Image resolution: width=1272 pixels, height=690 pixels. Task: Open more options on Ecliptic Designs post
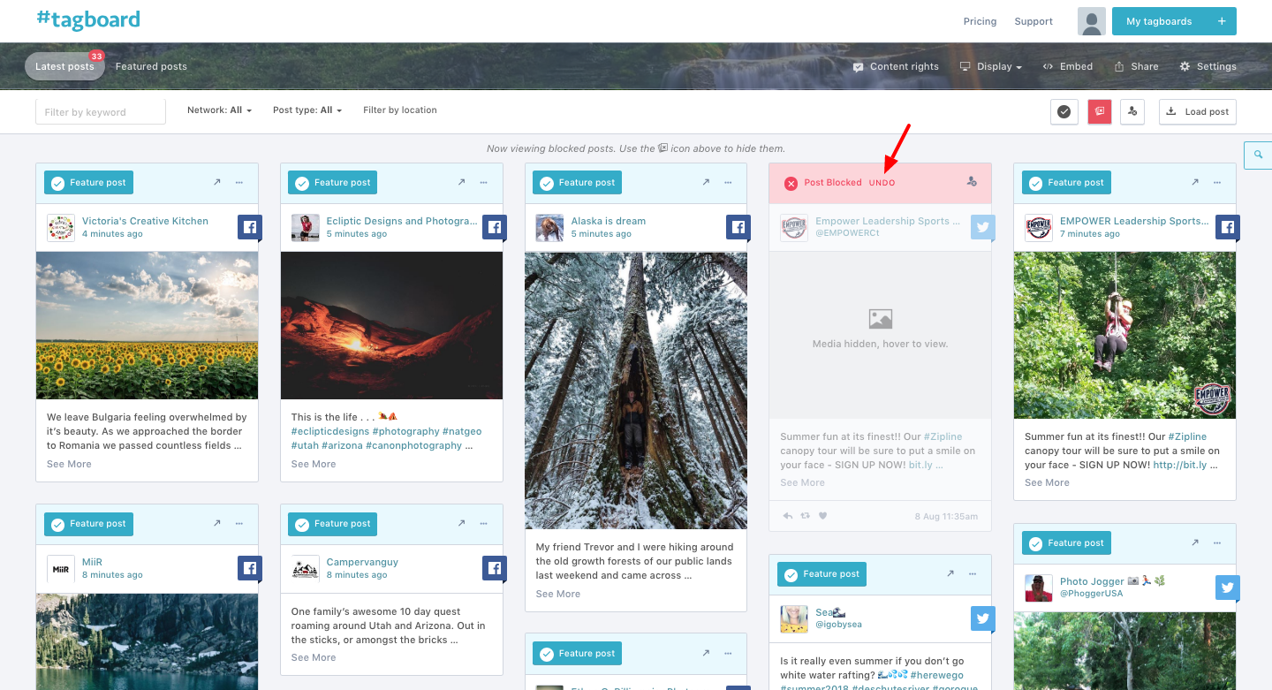click(x=484, y=183)
